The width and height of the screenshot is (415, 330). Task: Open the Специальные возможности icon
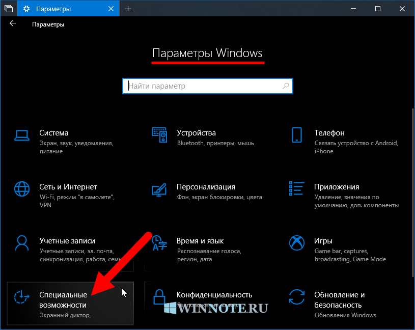click(22, 297)
